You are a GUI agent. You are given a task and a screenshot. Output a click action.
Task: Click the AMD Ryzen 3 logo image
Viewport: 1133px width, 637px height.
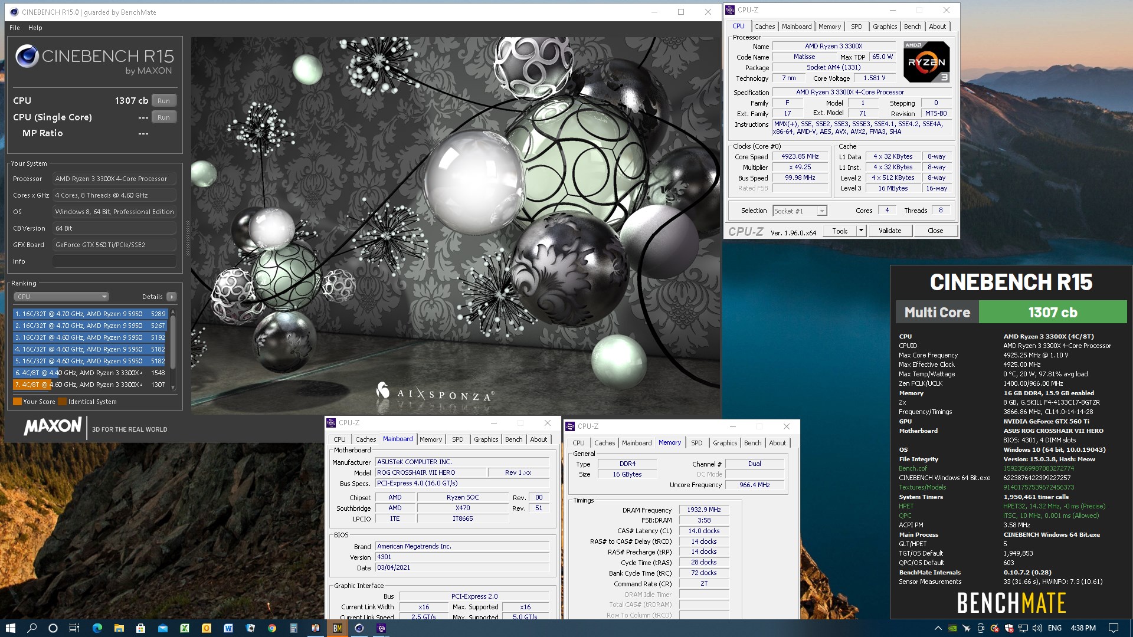[x=926, y=61]
